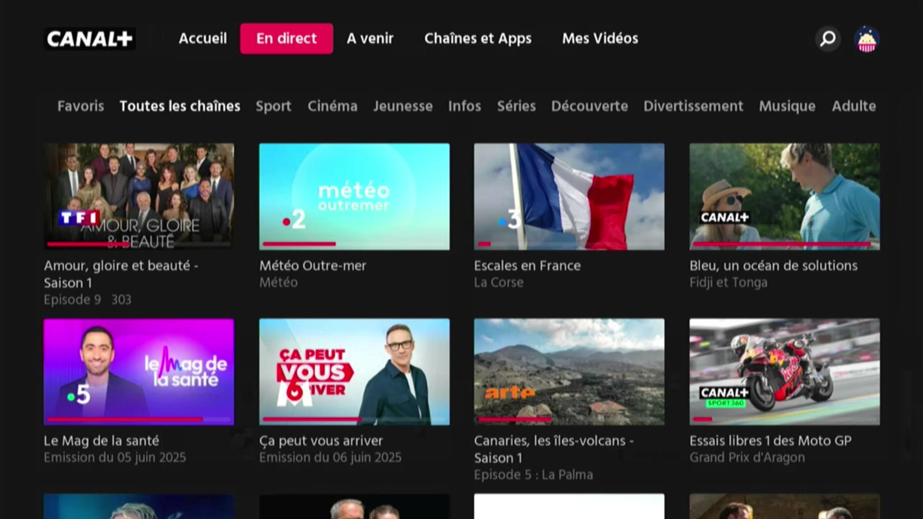Click progress bar on Météo Outre-mer thumbnail

click(354, 244)
